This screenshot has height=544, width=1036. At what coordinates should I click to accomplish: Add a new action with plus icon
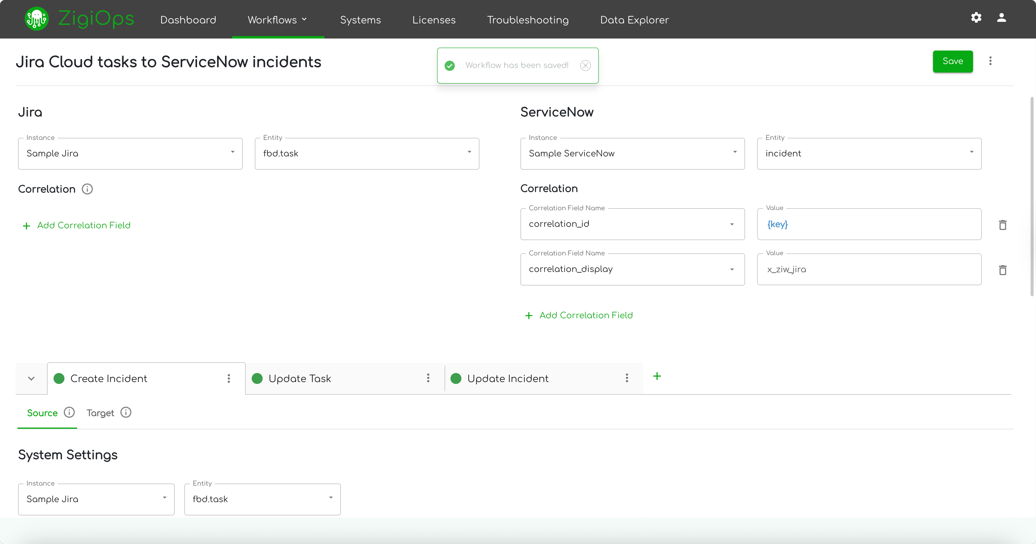657,376
